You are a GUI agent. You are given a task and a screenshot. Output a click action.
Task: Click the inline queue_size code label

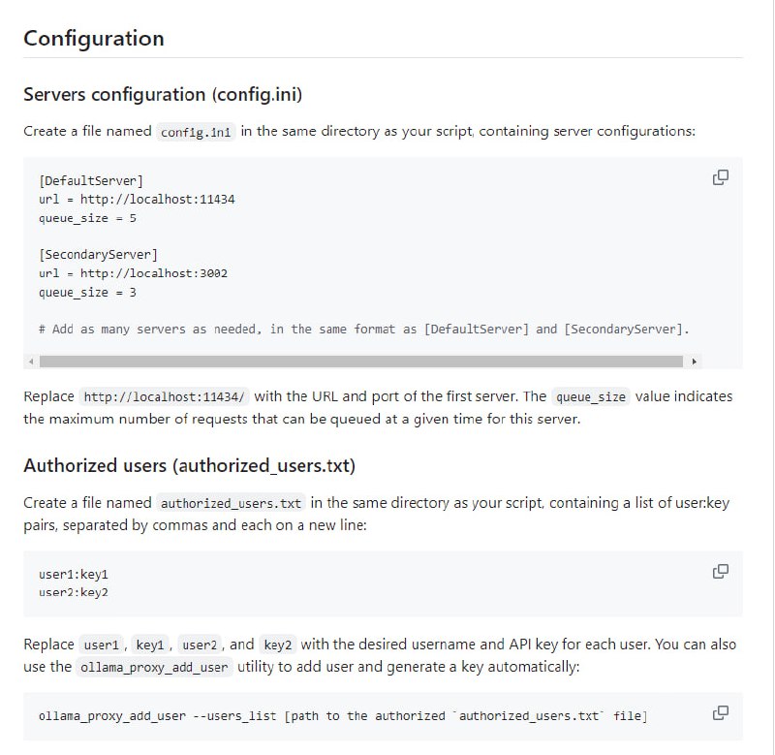(x=590, y=396)
